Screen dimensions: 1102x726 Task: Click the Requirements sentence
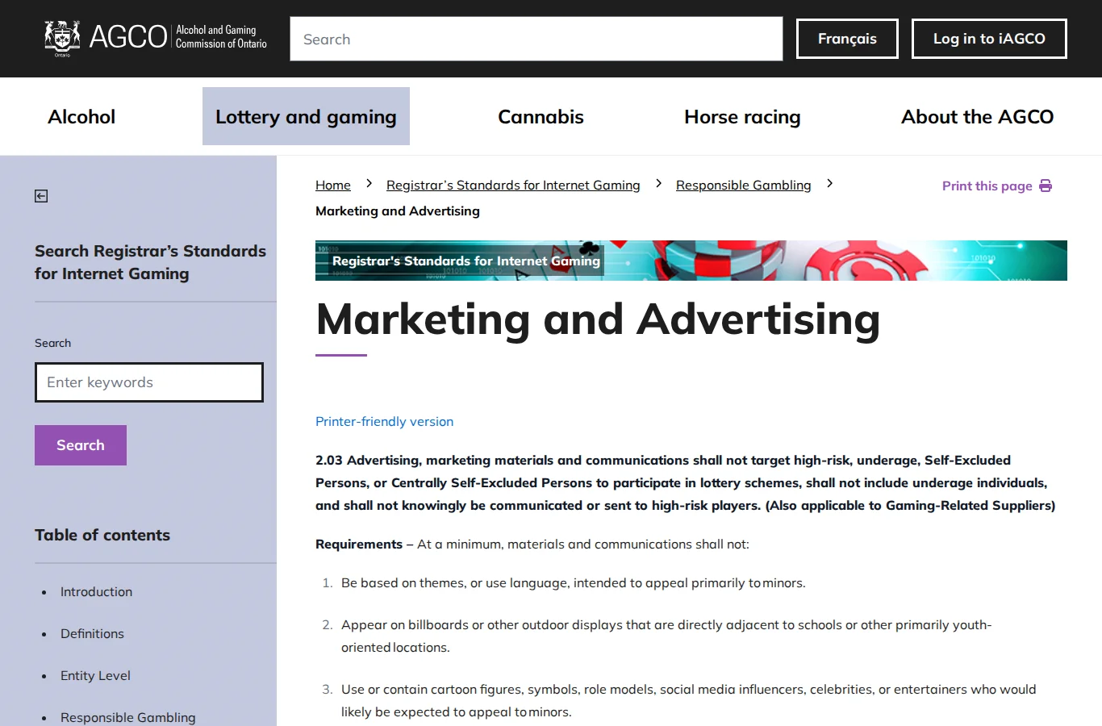coord(532,544)
